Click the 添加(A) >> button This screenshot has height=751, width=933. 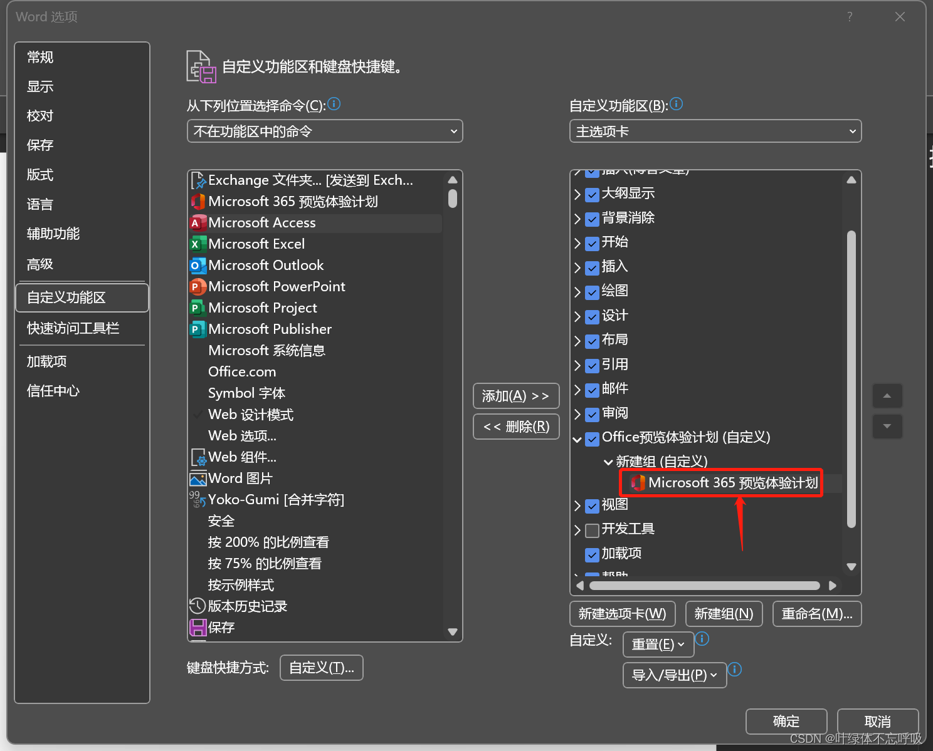(516, 396)
